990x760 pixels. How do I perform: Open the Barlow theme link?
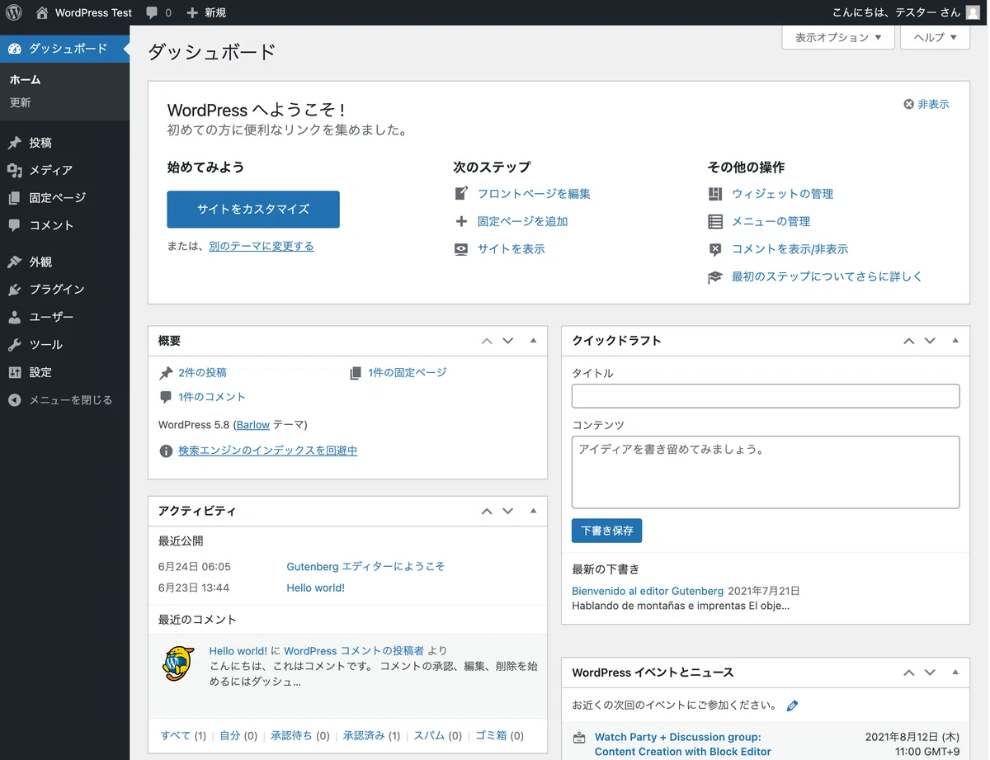253,425
